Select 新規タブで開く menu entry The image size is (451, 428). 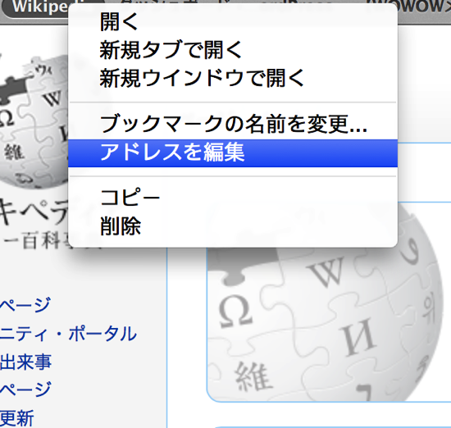coord(233,50)
